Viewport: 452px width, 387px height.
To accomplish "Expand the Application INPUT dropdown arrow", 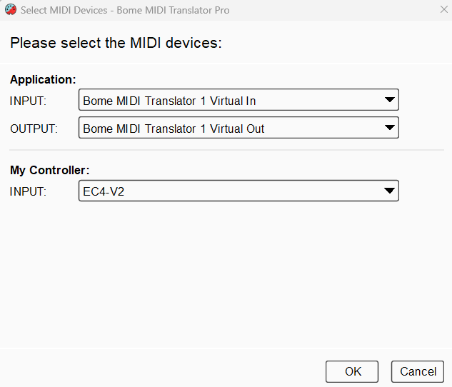I will [x=389, y=100].
